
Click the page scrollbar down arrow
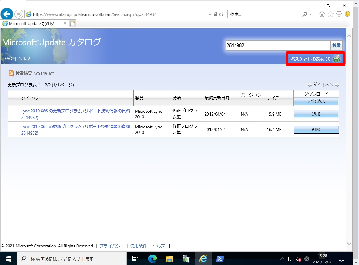pos(349,244)
